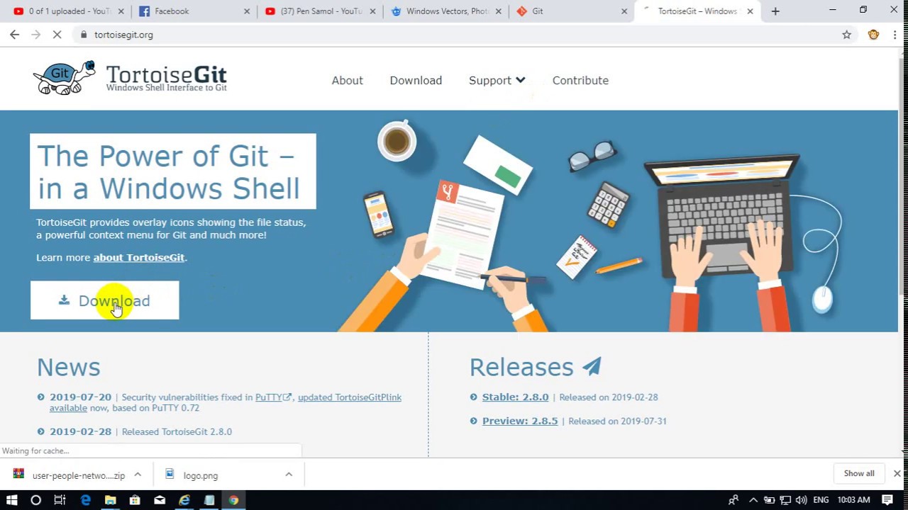
Task: Show hidden system tray icons
Action: tap(753, 500)
